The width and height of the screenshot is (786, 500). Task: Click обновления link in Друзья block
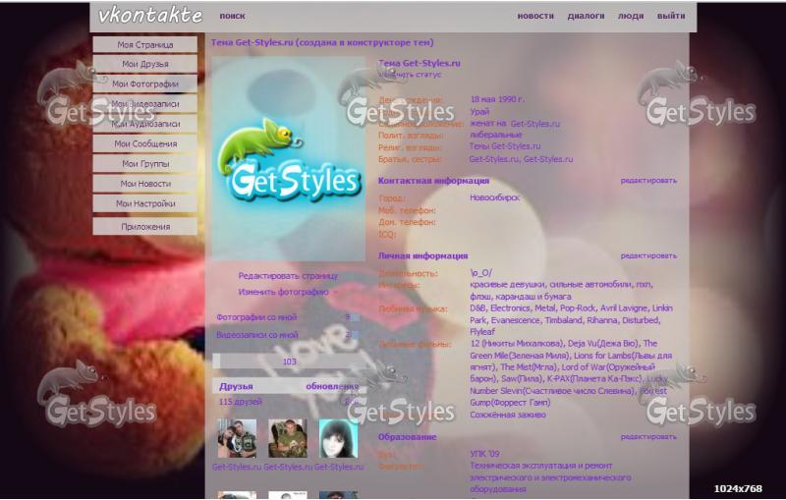pos(331,386)
